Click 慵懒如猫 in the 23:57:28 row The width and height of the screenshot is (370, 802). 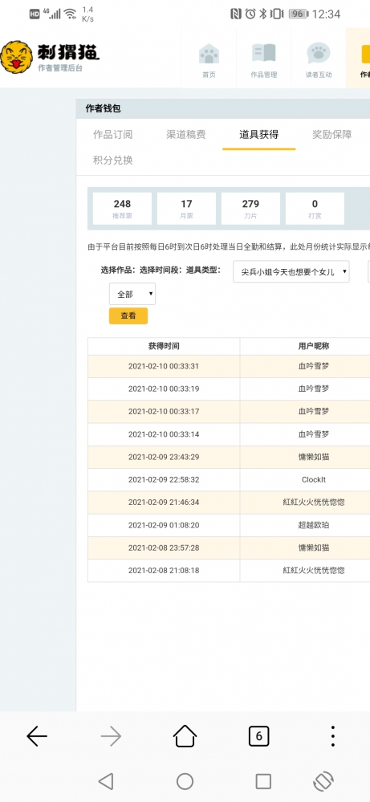(314, 548)
